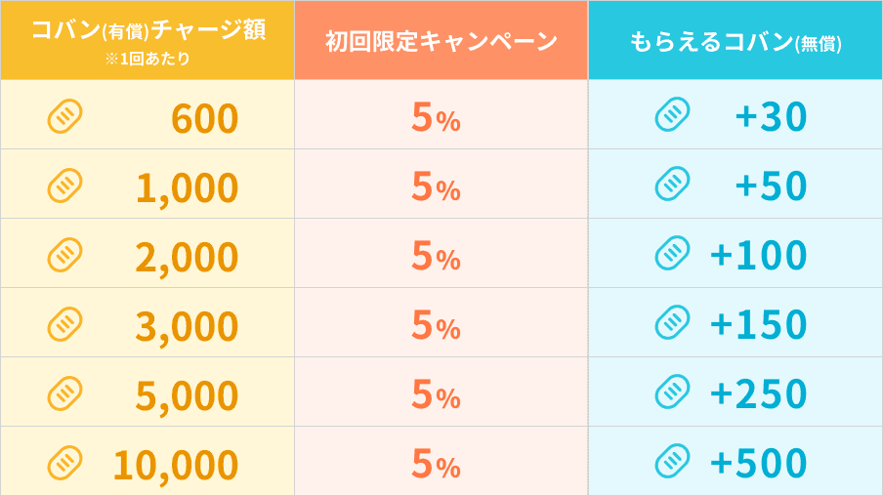
Task: Click the blue coin icon beside +250
Action: [672, 392]
